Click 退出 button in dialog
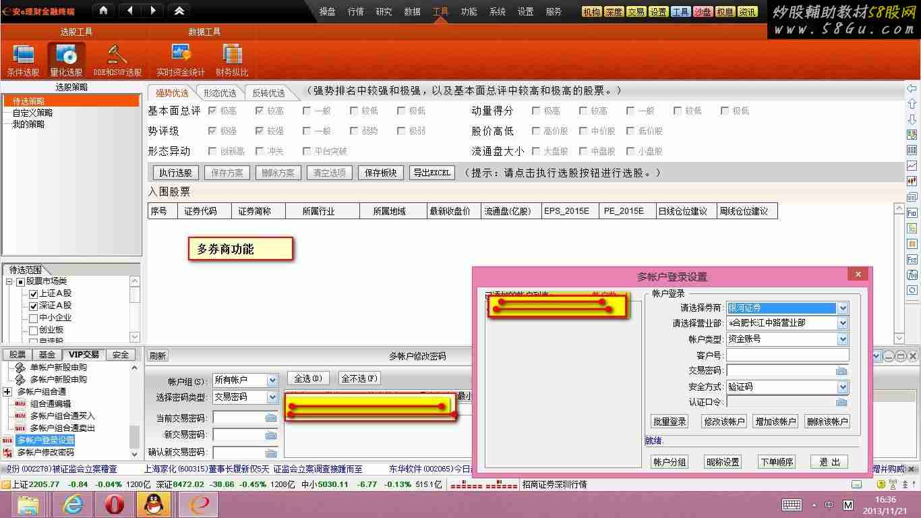 tap(829, 462)
